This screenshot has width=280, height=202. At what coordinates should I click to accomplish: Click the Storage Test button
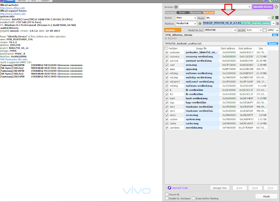(x=220, y=188)
